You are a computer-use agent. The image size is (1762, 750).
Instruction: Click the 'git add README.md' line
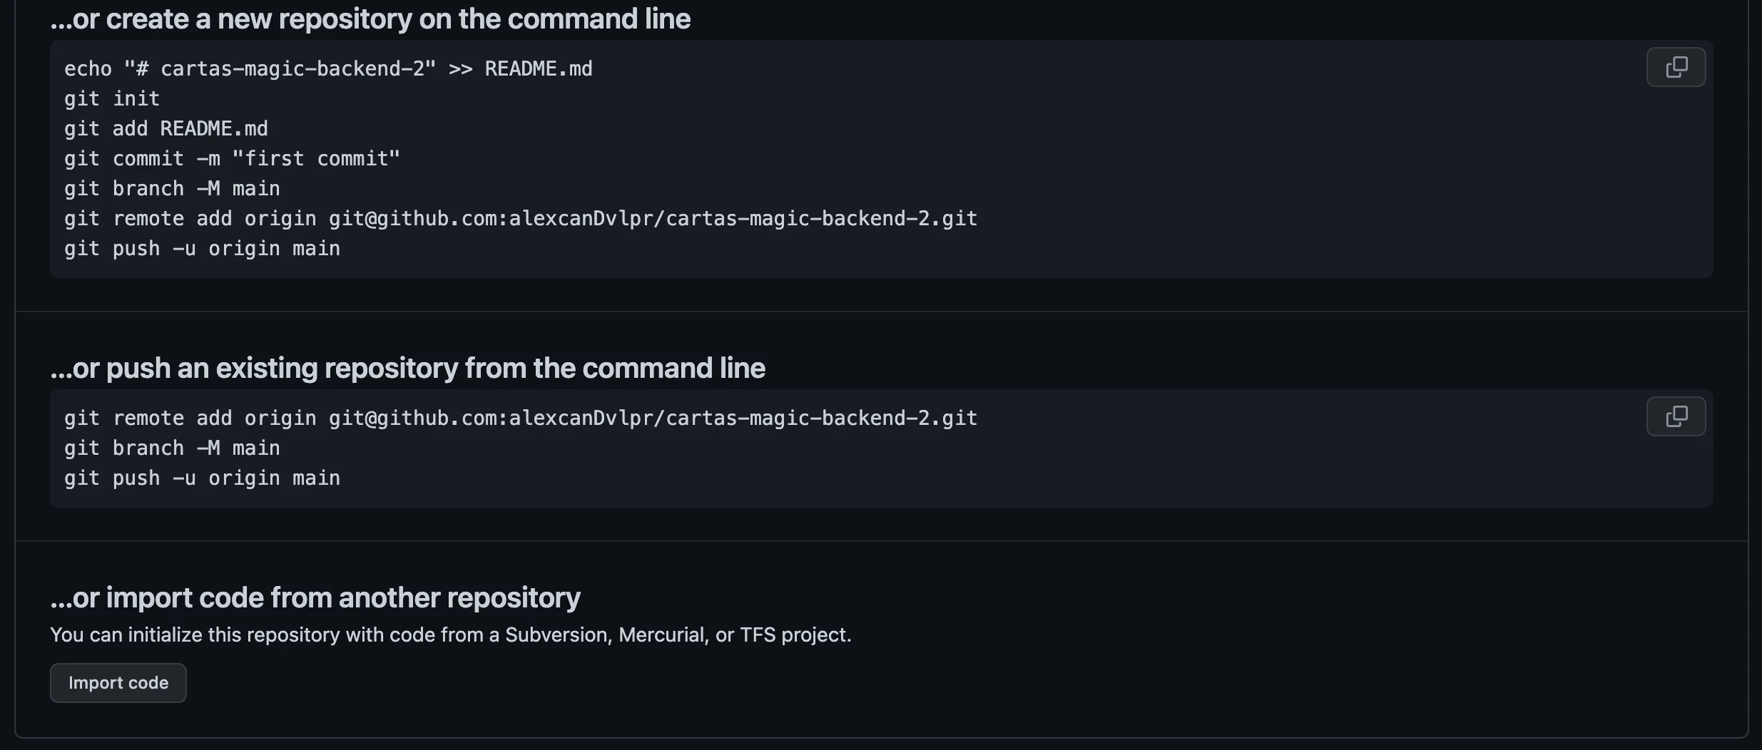pos(166,129)
